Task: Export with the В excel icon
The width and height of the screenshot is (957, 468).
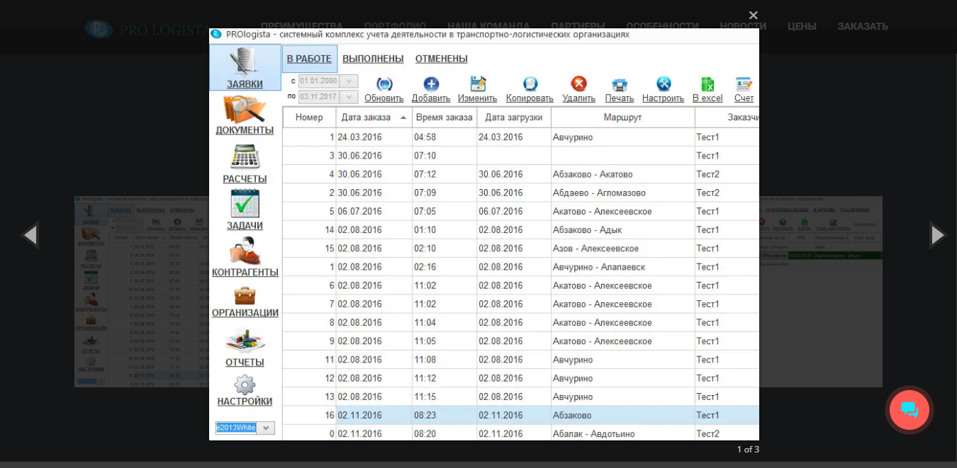Action: (x=707, y=84)
